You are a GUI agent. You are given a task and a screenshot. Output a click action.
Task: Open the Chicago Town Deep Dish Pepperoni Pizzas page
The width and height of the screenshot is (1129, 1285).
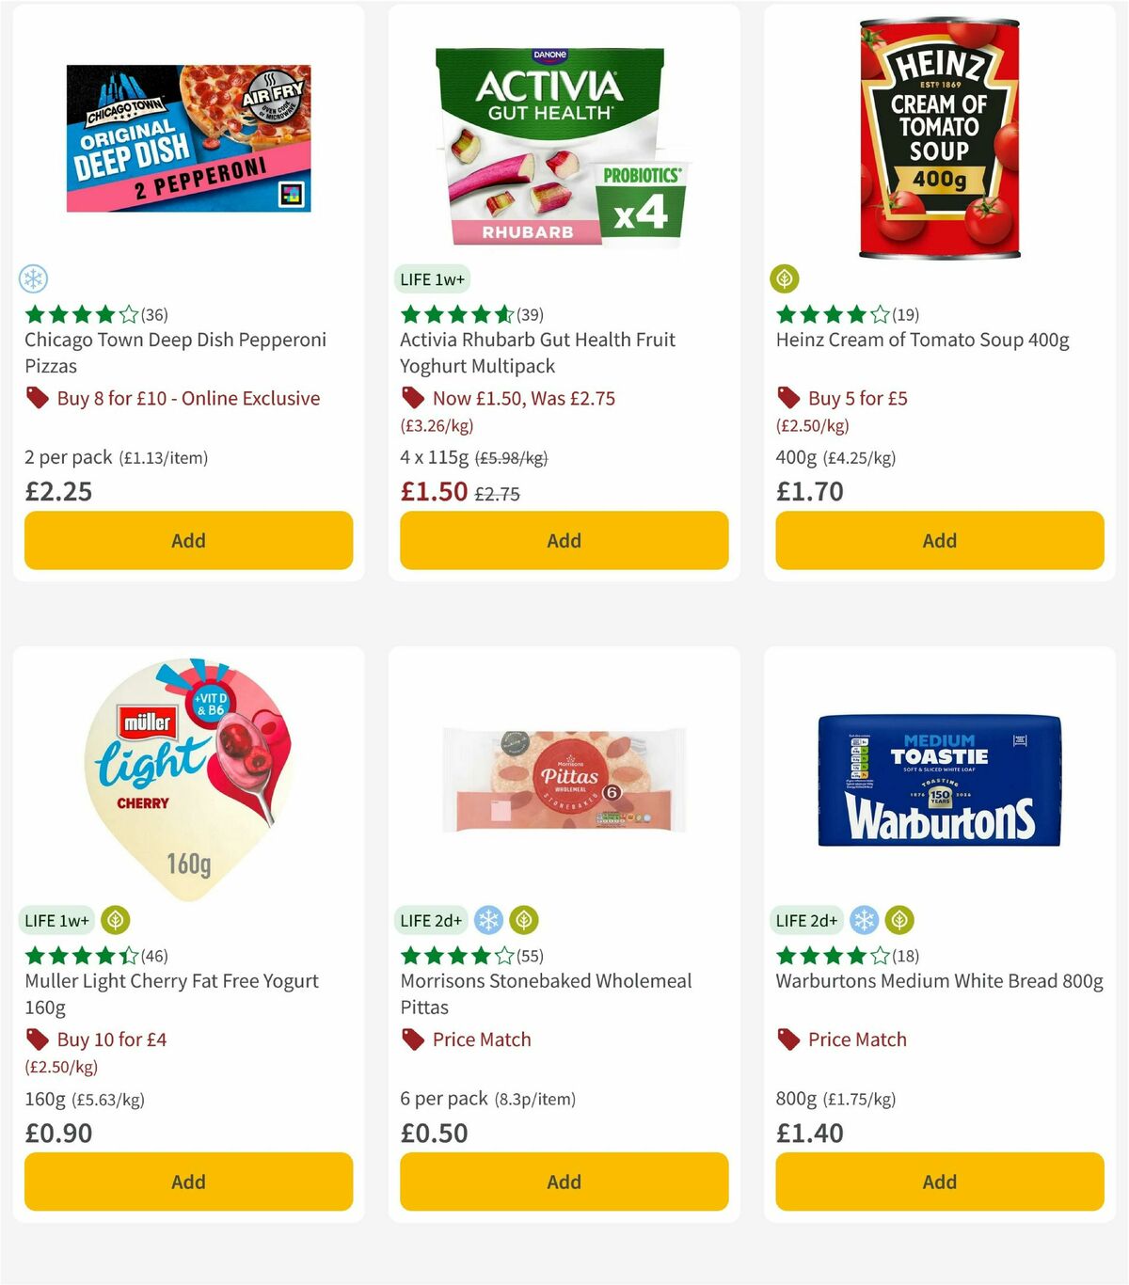coord(175,353)
